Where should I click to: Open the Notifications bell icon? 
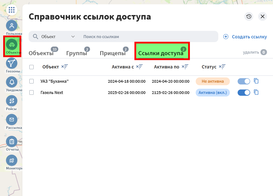click(12, 82)
